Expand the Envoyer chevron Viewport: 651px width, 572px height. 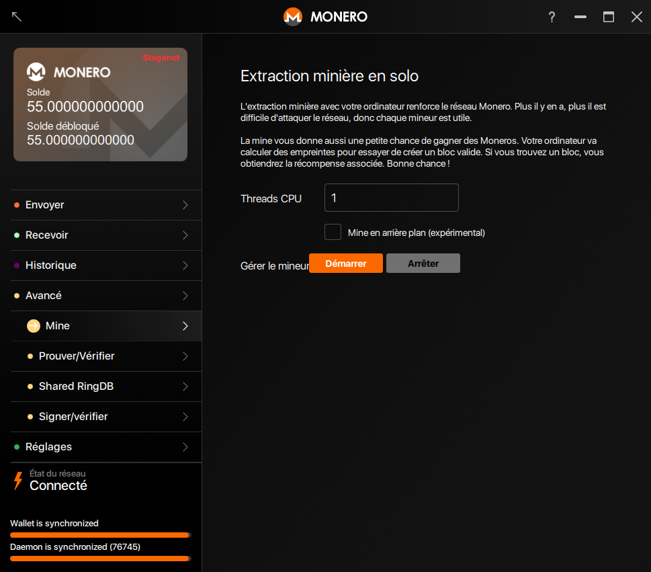click(x=185, y=205)
